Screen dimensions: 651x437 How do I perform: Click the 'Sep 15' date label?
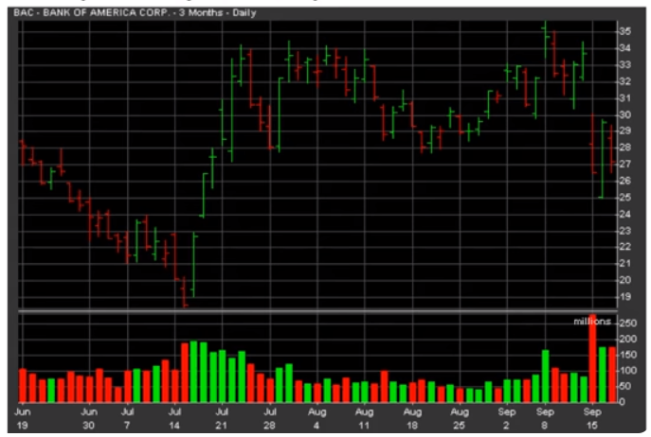click(592, 418)
